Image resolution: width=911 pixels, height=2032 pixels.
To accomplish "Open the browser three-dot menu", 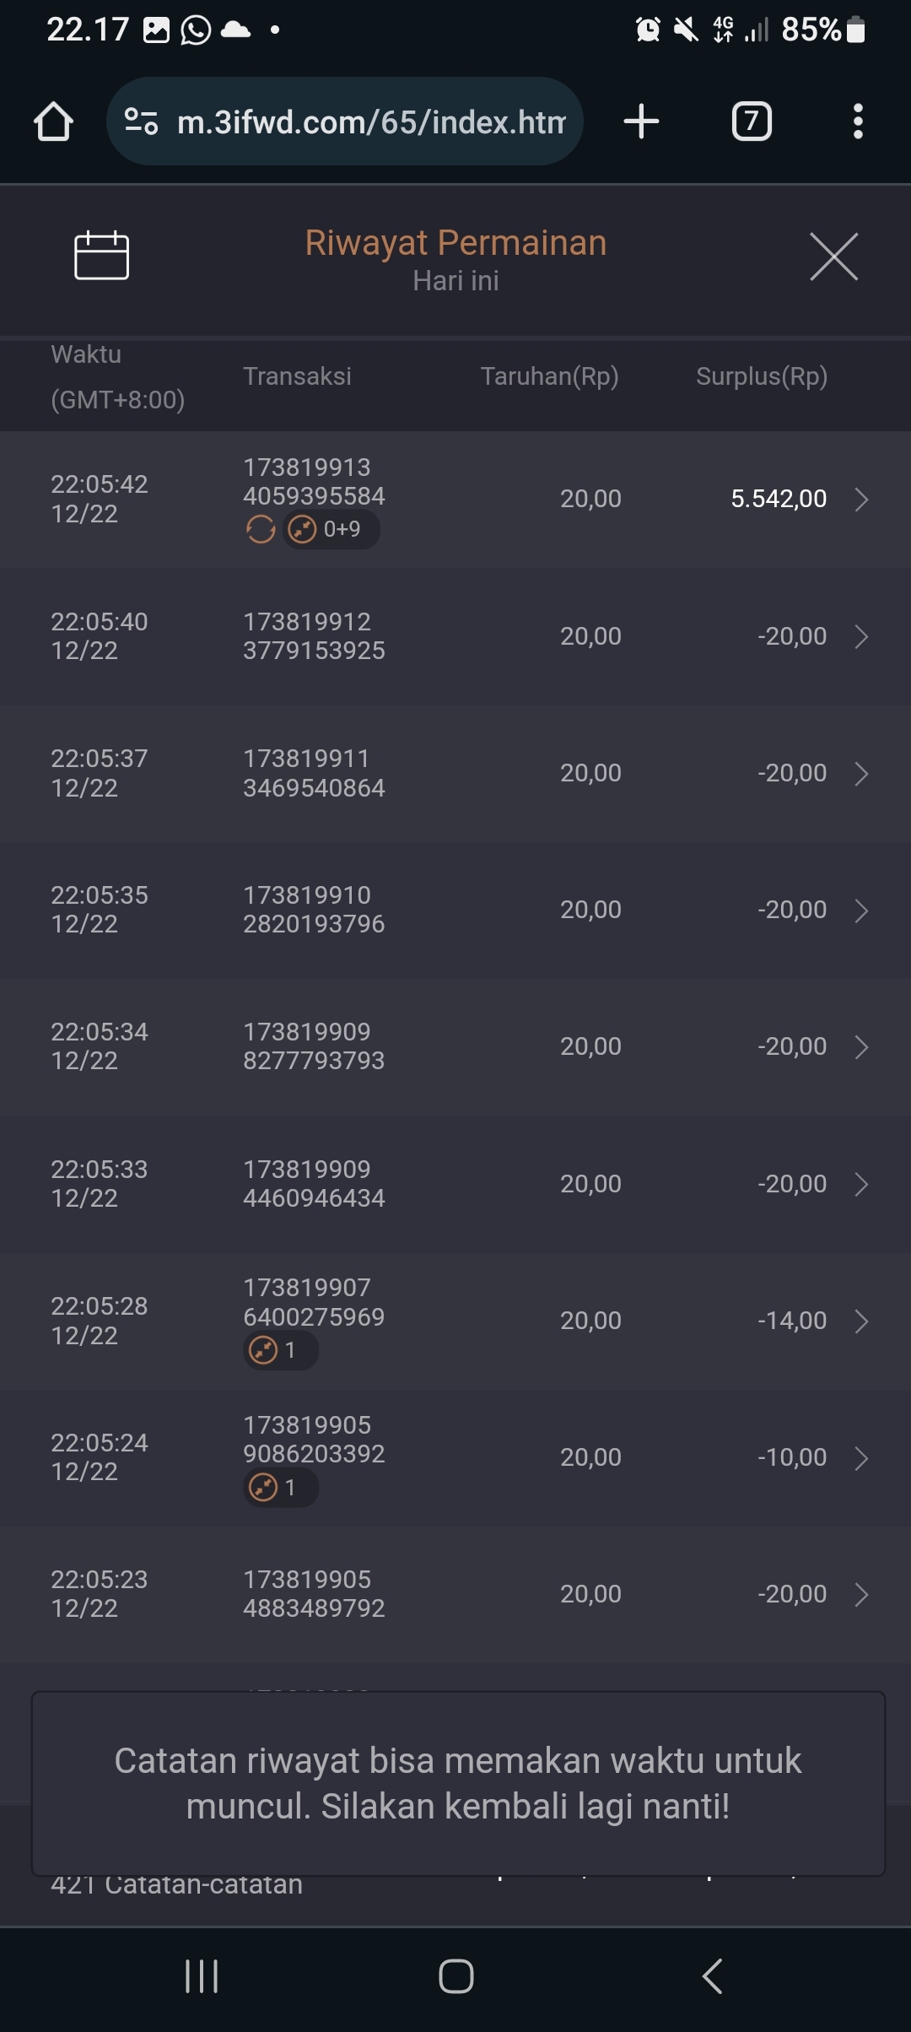I will [858, 122].
